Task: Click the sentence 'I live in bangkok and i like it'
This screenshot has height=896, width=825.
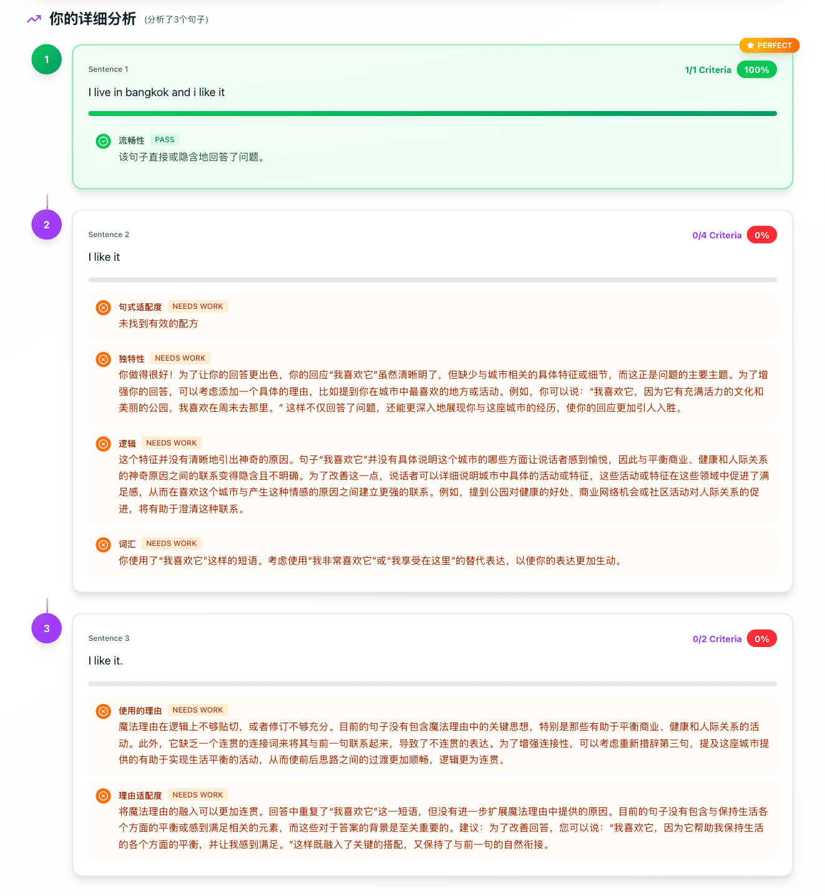Action: [157, 92]
